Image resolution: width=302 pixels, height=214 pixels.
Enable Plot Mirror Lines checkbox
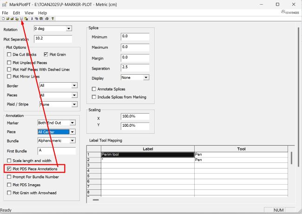pyautogui.click(x=9, y=77)
